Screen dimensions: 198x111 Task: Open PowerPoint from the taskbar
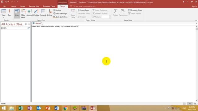pos(48,108)
